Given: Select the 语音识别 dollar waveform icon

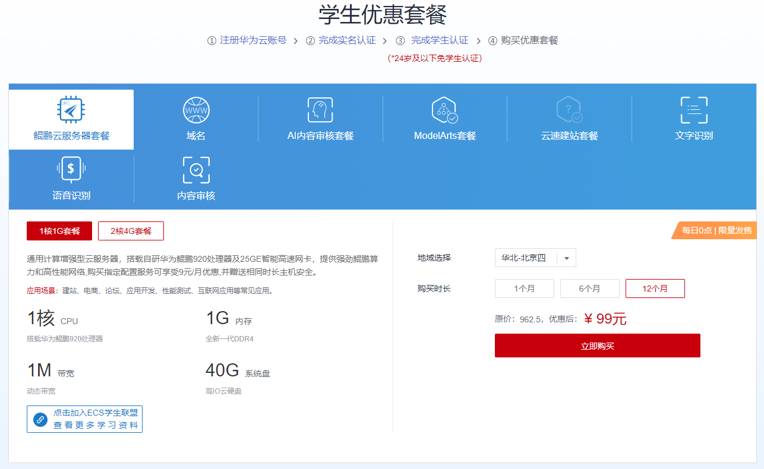Looking at the screenshot, I should 71,169.
